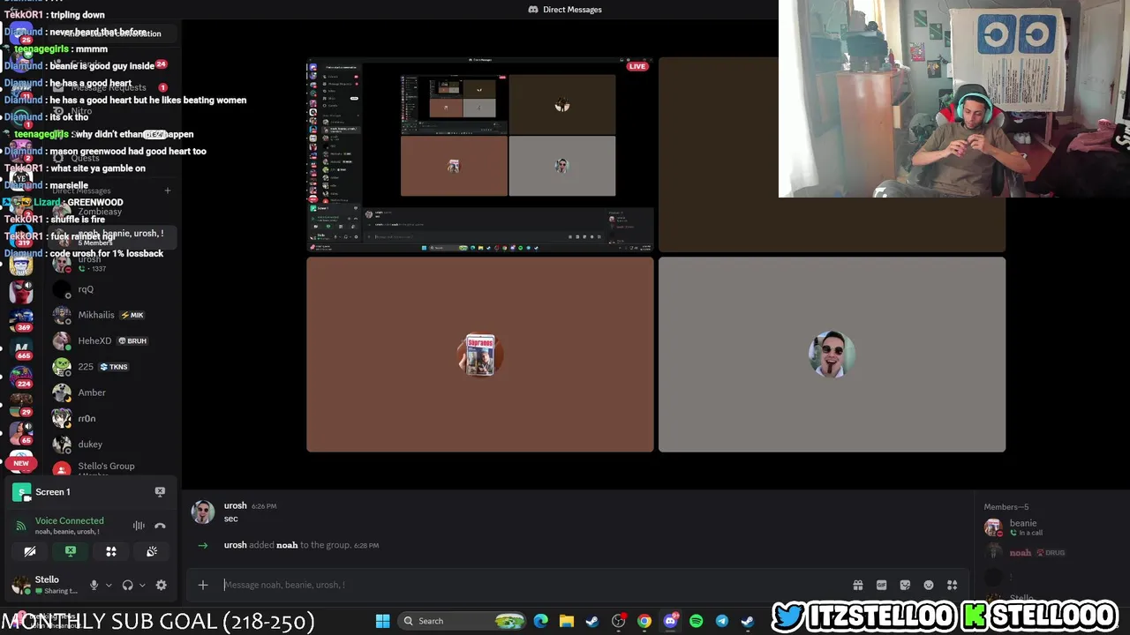
Task: Open User Settings gear
Action: click(161, 585)
